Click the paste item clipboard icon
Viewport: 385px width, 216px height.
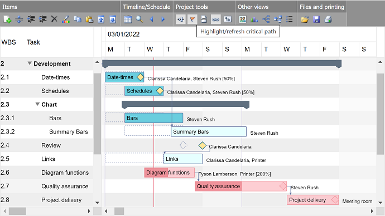[x=89, y=19]
